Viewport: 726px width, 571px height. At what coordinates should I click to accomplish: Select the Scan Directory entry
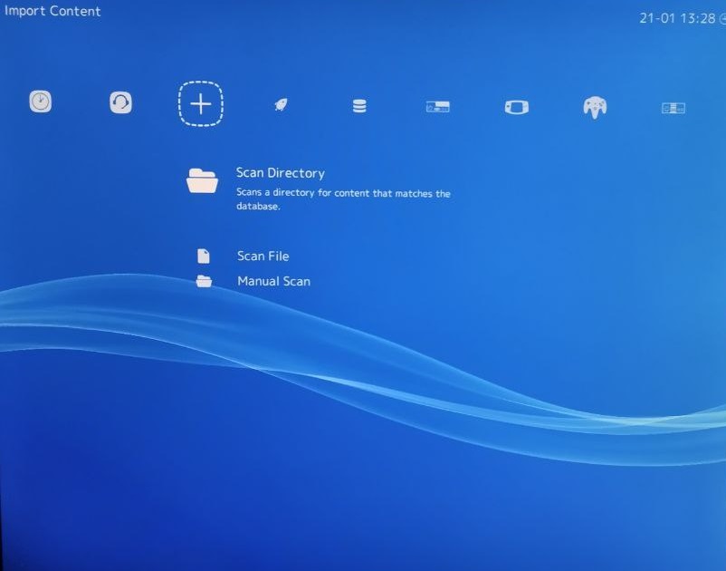pos(281,173)
